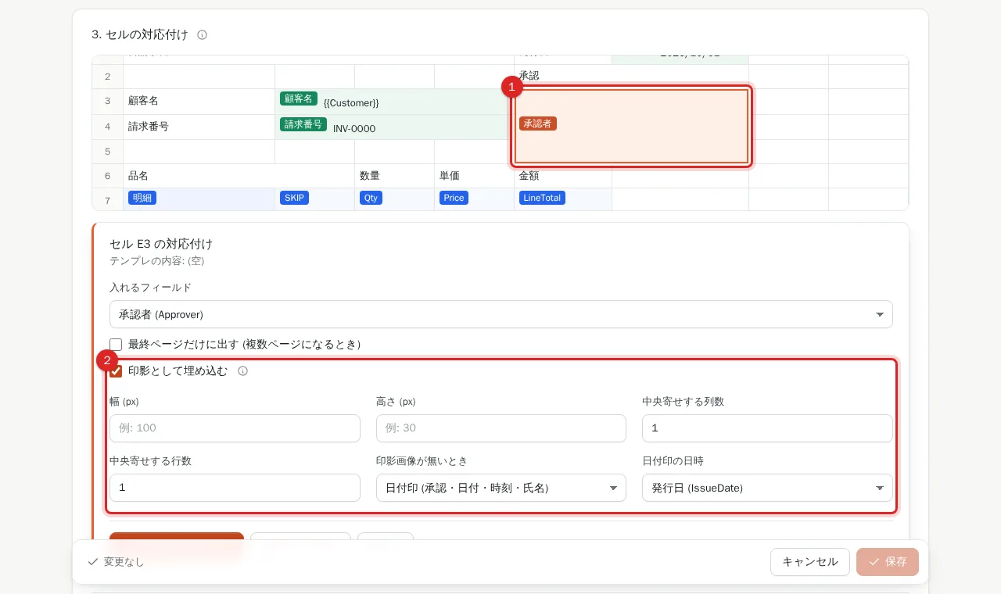Click the blue 明細 tag
1001x594 pixels.
click(x=142, y=198)
